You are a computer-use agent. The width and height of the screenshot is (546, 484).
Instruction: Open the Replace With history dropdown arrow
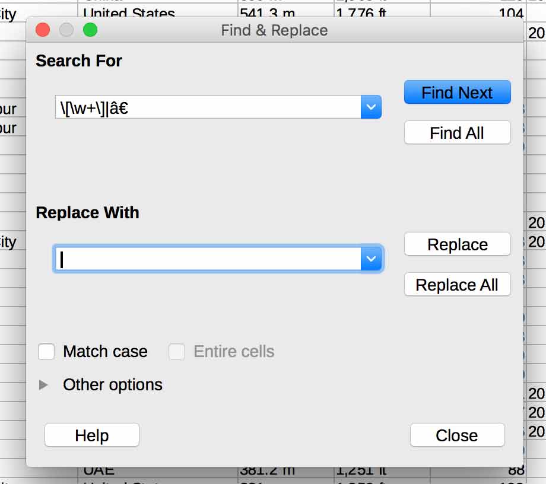[371, 259]
